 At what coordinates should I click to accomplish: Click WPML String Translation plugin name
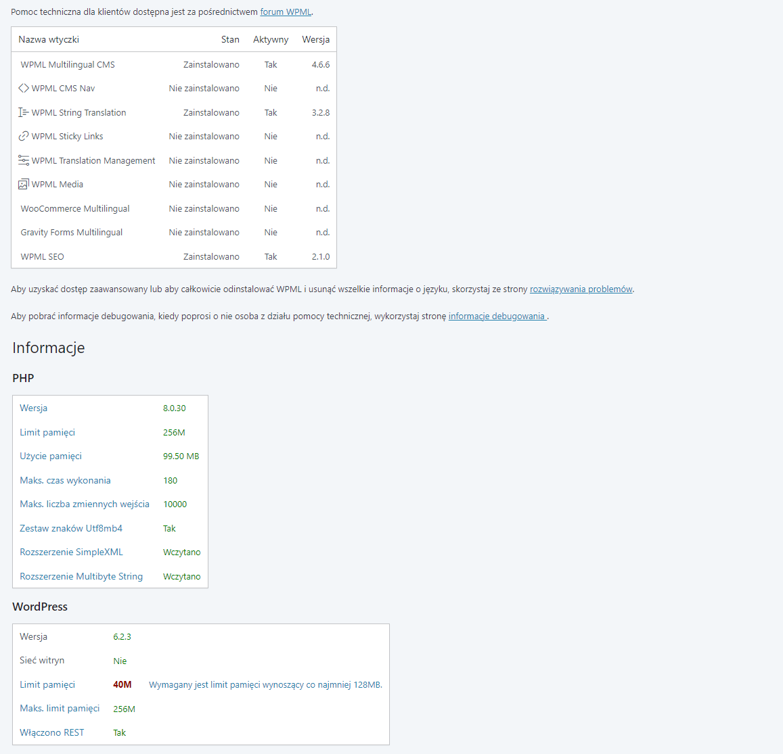(79, 112)
